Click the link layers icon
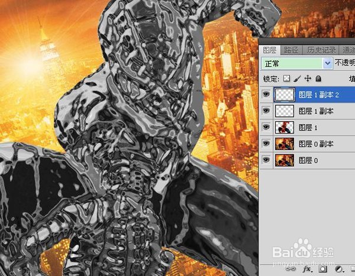 tap(291, 269)
